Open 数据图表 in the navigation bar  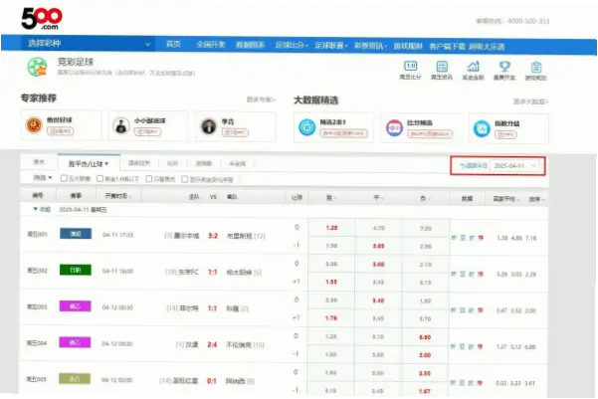pyautogui.click(x=250, y=45)
